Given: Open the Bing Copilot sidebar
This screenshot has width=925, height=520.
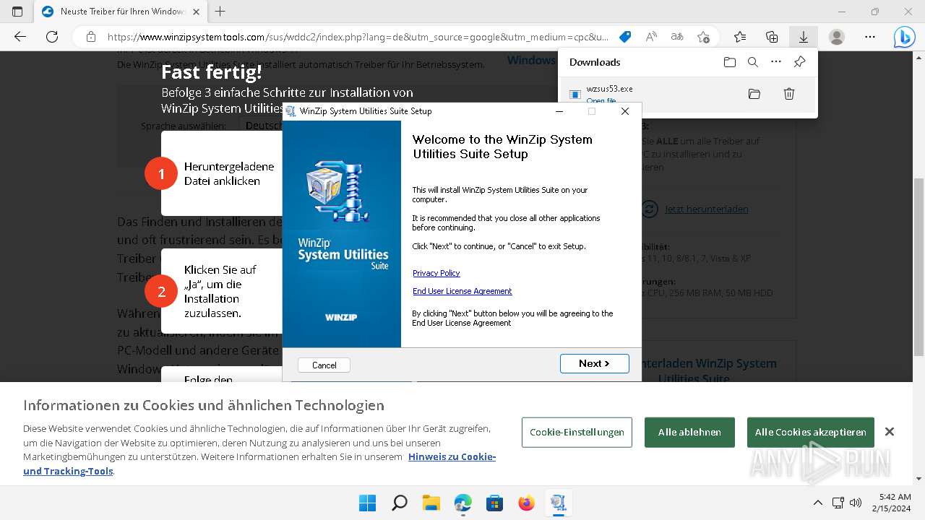Looking at the screenshot, I should pyautogui.click(x=905, y=37).
